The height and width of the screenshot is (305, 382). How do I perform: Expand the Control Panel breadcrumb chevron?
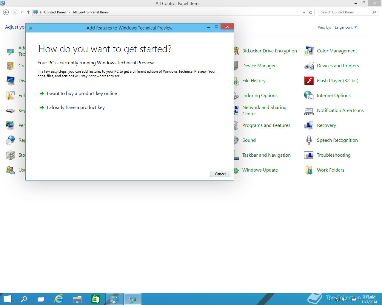pos(70,12)
